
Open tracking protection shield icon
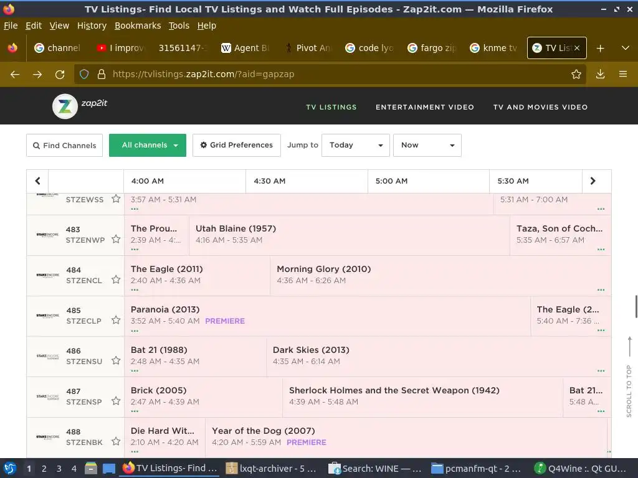point(84,74)
